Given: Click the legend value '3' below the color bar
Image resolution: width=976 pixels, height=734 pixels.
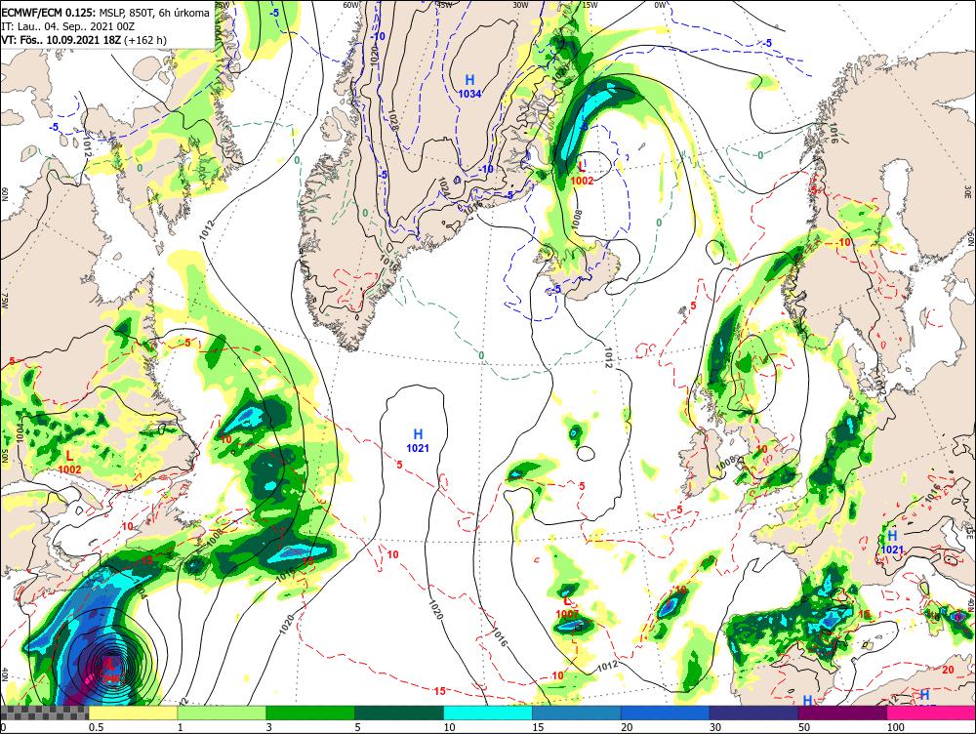Looking at the screenshot, I should click(269, 727).
